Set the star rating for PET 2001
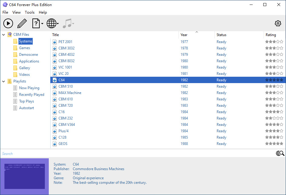 (x=274, y=42)
